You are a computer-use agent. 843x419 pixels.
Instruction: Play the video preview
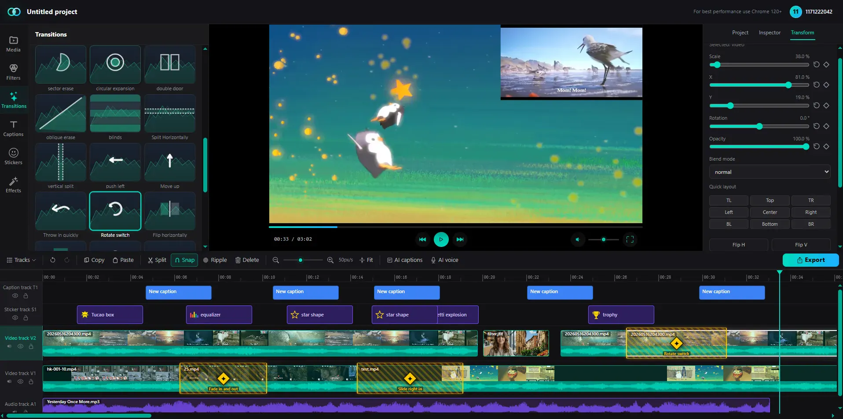point(441,239)
